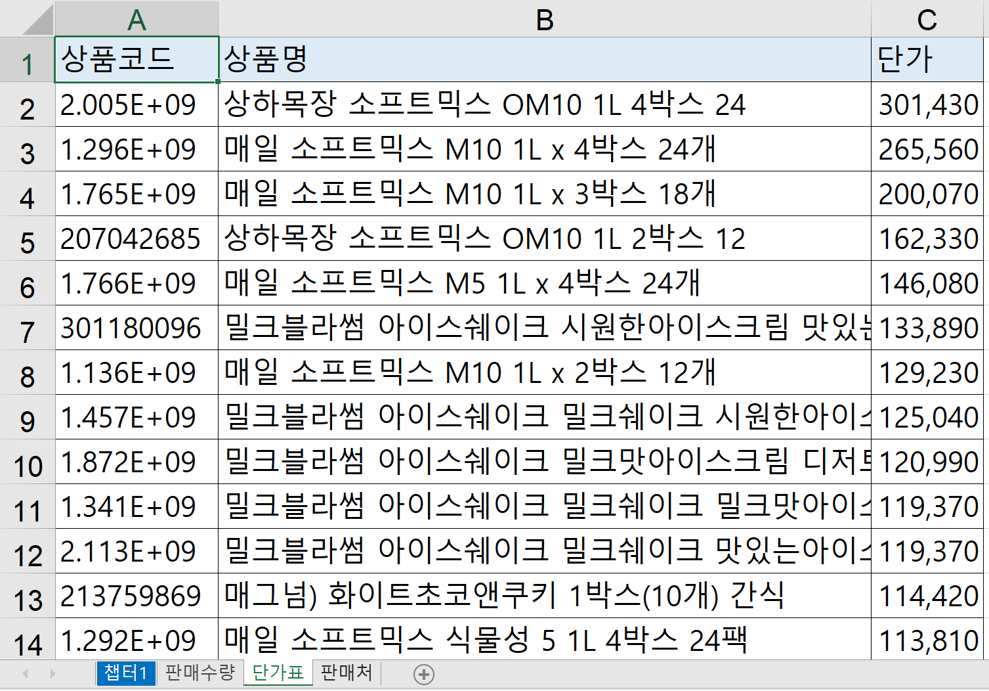Select row 5 header
Screen dimensions: 989x691
coord(27,238)
